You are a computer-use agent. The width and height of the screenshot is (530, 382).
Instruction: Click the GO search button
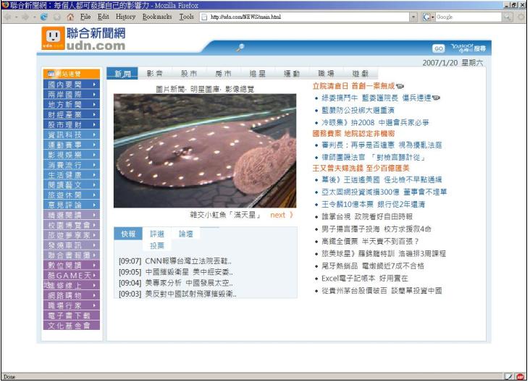(438, 48)
